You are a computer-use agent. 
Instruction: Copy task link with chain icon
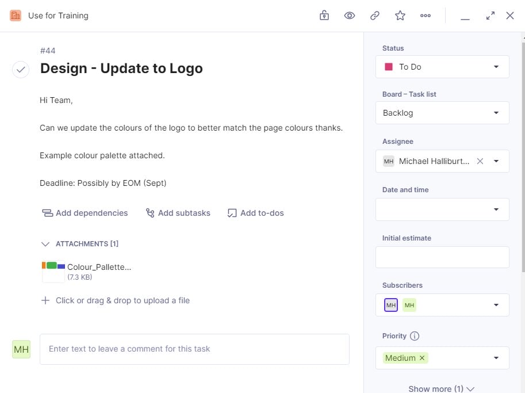pos(375,16)
